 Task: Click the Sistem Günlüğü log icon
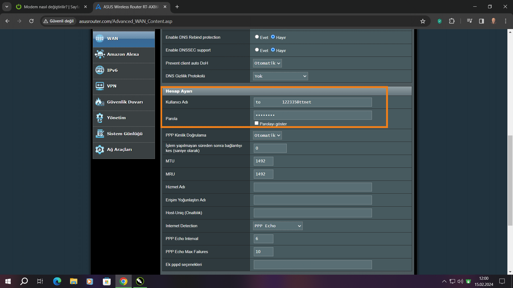pyautogui.click(x=100, y=134)
